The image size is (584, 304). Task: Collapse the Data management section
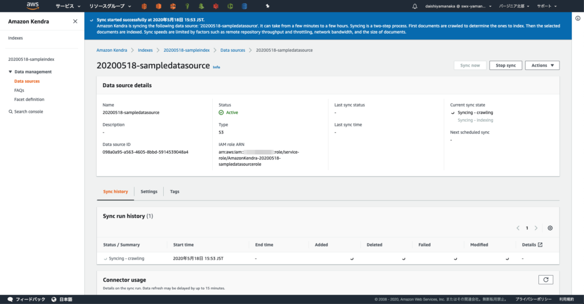10,72
